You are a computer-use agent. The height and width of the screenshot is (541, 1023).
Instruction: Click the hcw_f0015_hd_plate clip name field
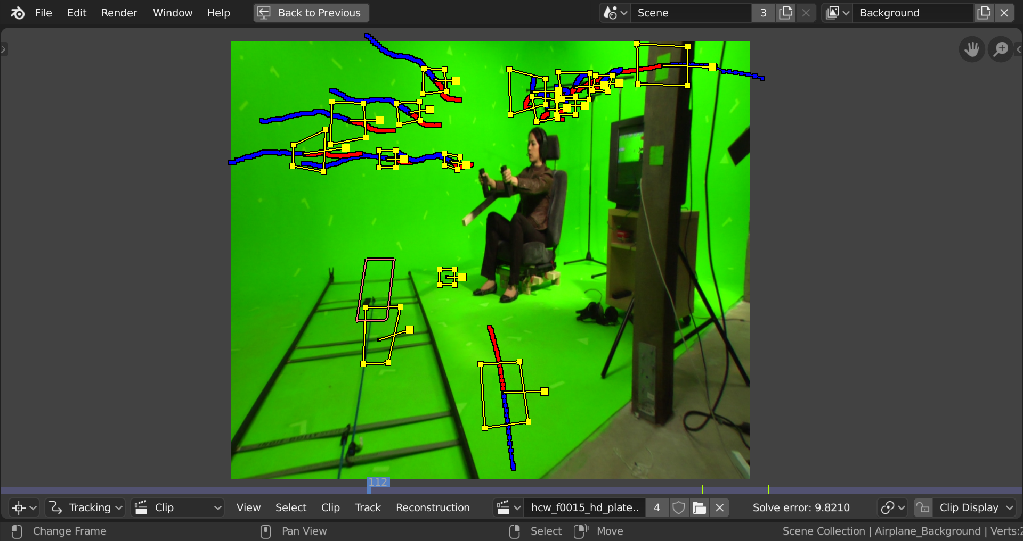(584, 507)
